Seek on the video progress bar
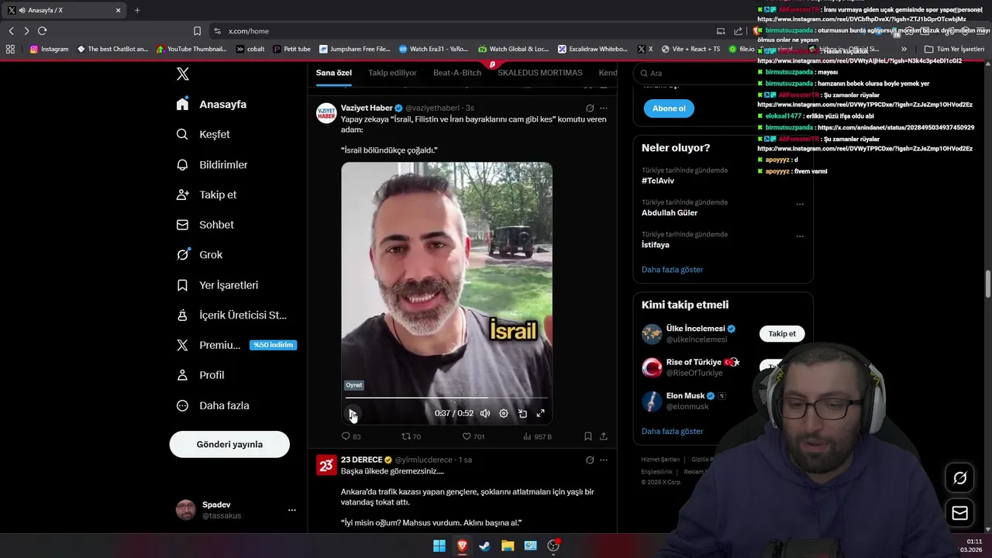This screenshot has width=992, height=558. coord(446,398)
